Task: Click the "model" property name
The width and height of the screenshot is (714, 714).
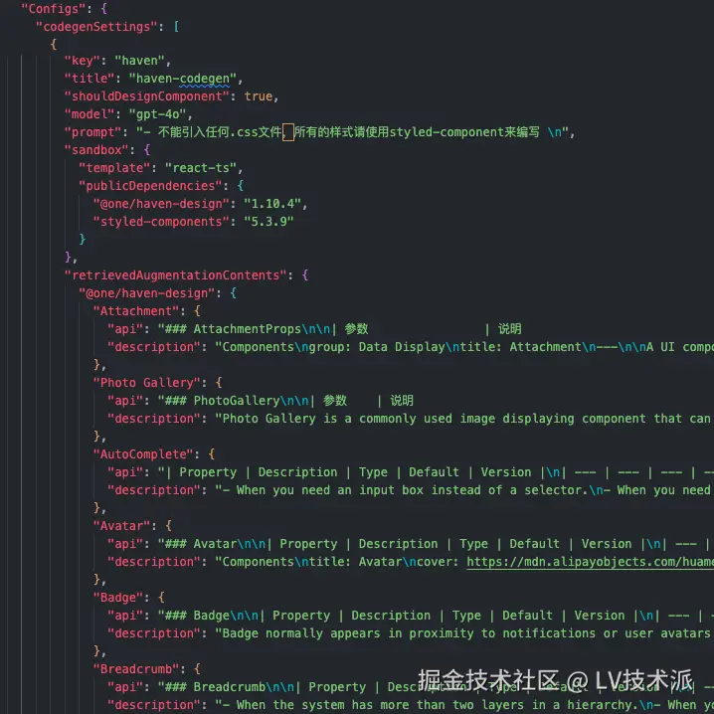Action: point(89,114)
